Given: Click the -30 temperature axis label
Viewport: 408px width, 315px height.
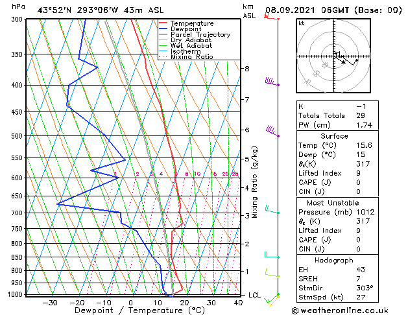Looking at the screenshot, I should 50,303.
